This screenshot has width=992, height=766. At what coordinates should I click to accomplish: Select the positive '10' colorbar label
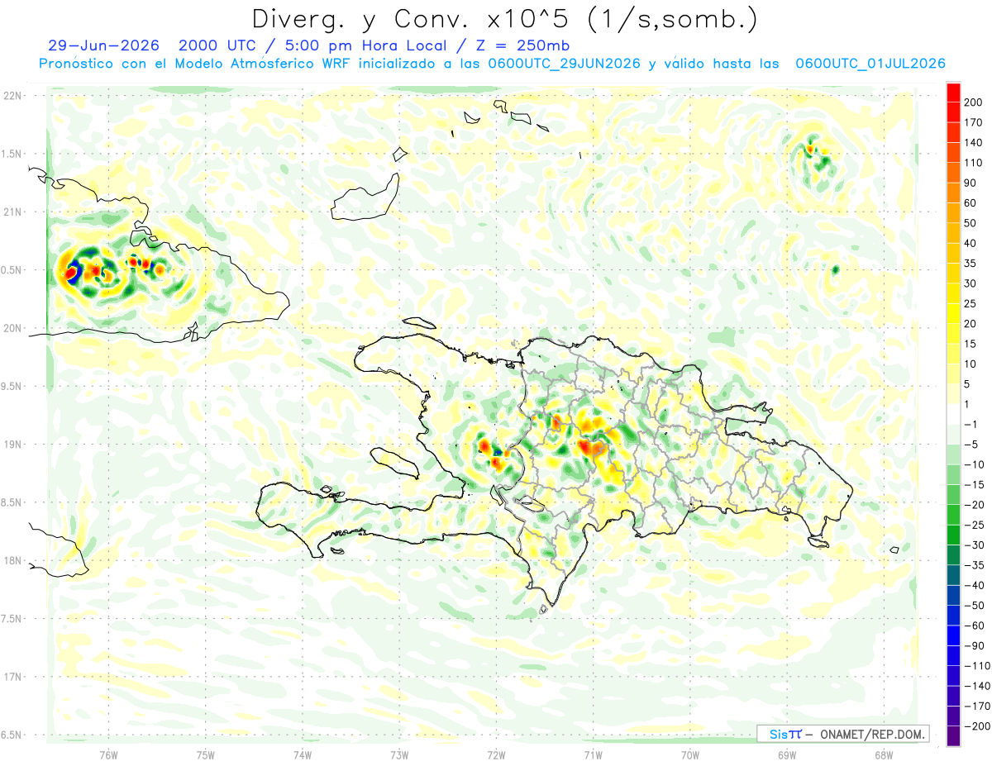(970, 364)
